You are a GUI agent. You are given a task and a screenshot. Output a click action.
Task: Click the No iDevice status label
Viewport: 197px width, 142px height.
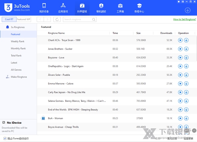14,123
